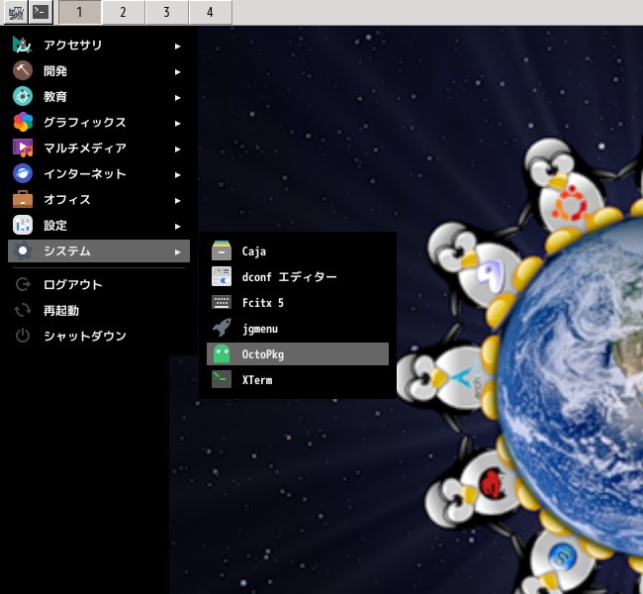Click the XTerm terminal icon
Viewport: 643px width, 594px height.
click(222, 380)
